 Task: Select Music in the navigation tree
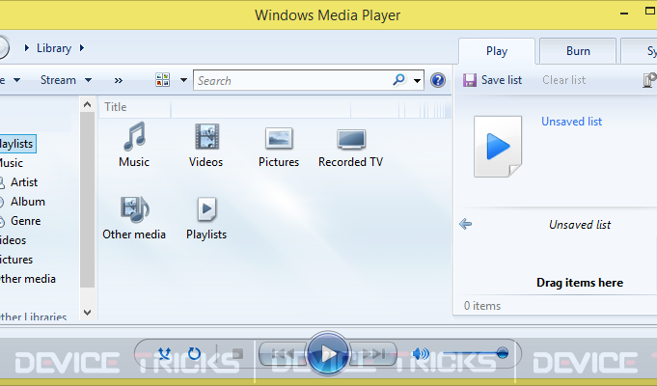(12, 163)
